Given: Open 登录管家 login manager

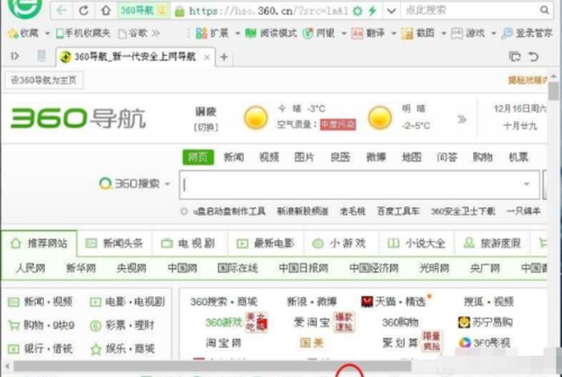Looking at the screenshot, I should [527, 34].
